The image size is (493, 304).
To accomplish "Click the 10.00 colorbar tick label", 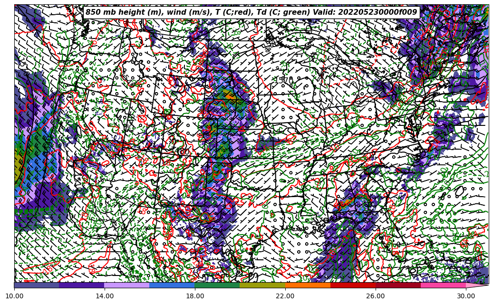I will (x=14, y=296).
